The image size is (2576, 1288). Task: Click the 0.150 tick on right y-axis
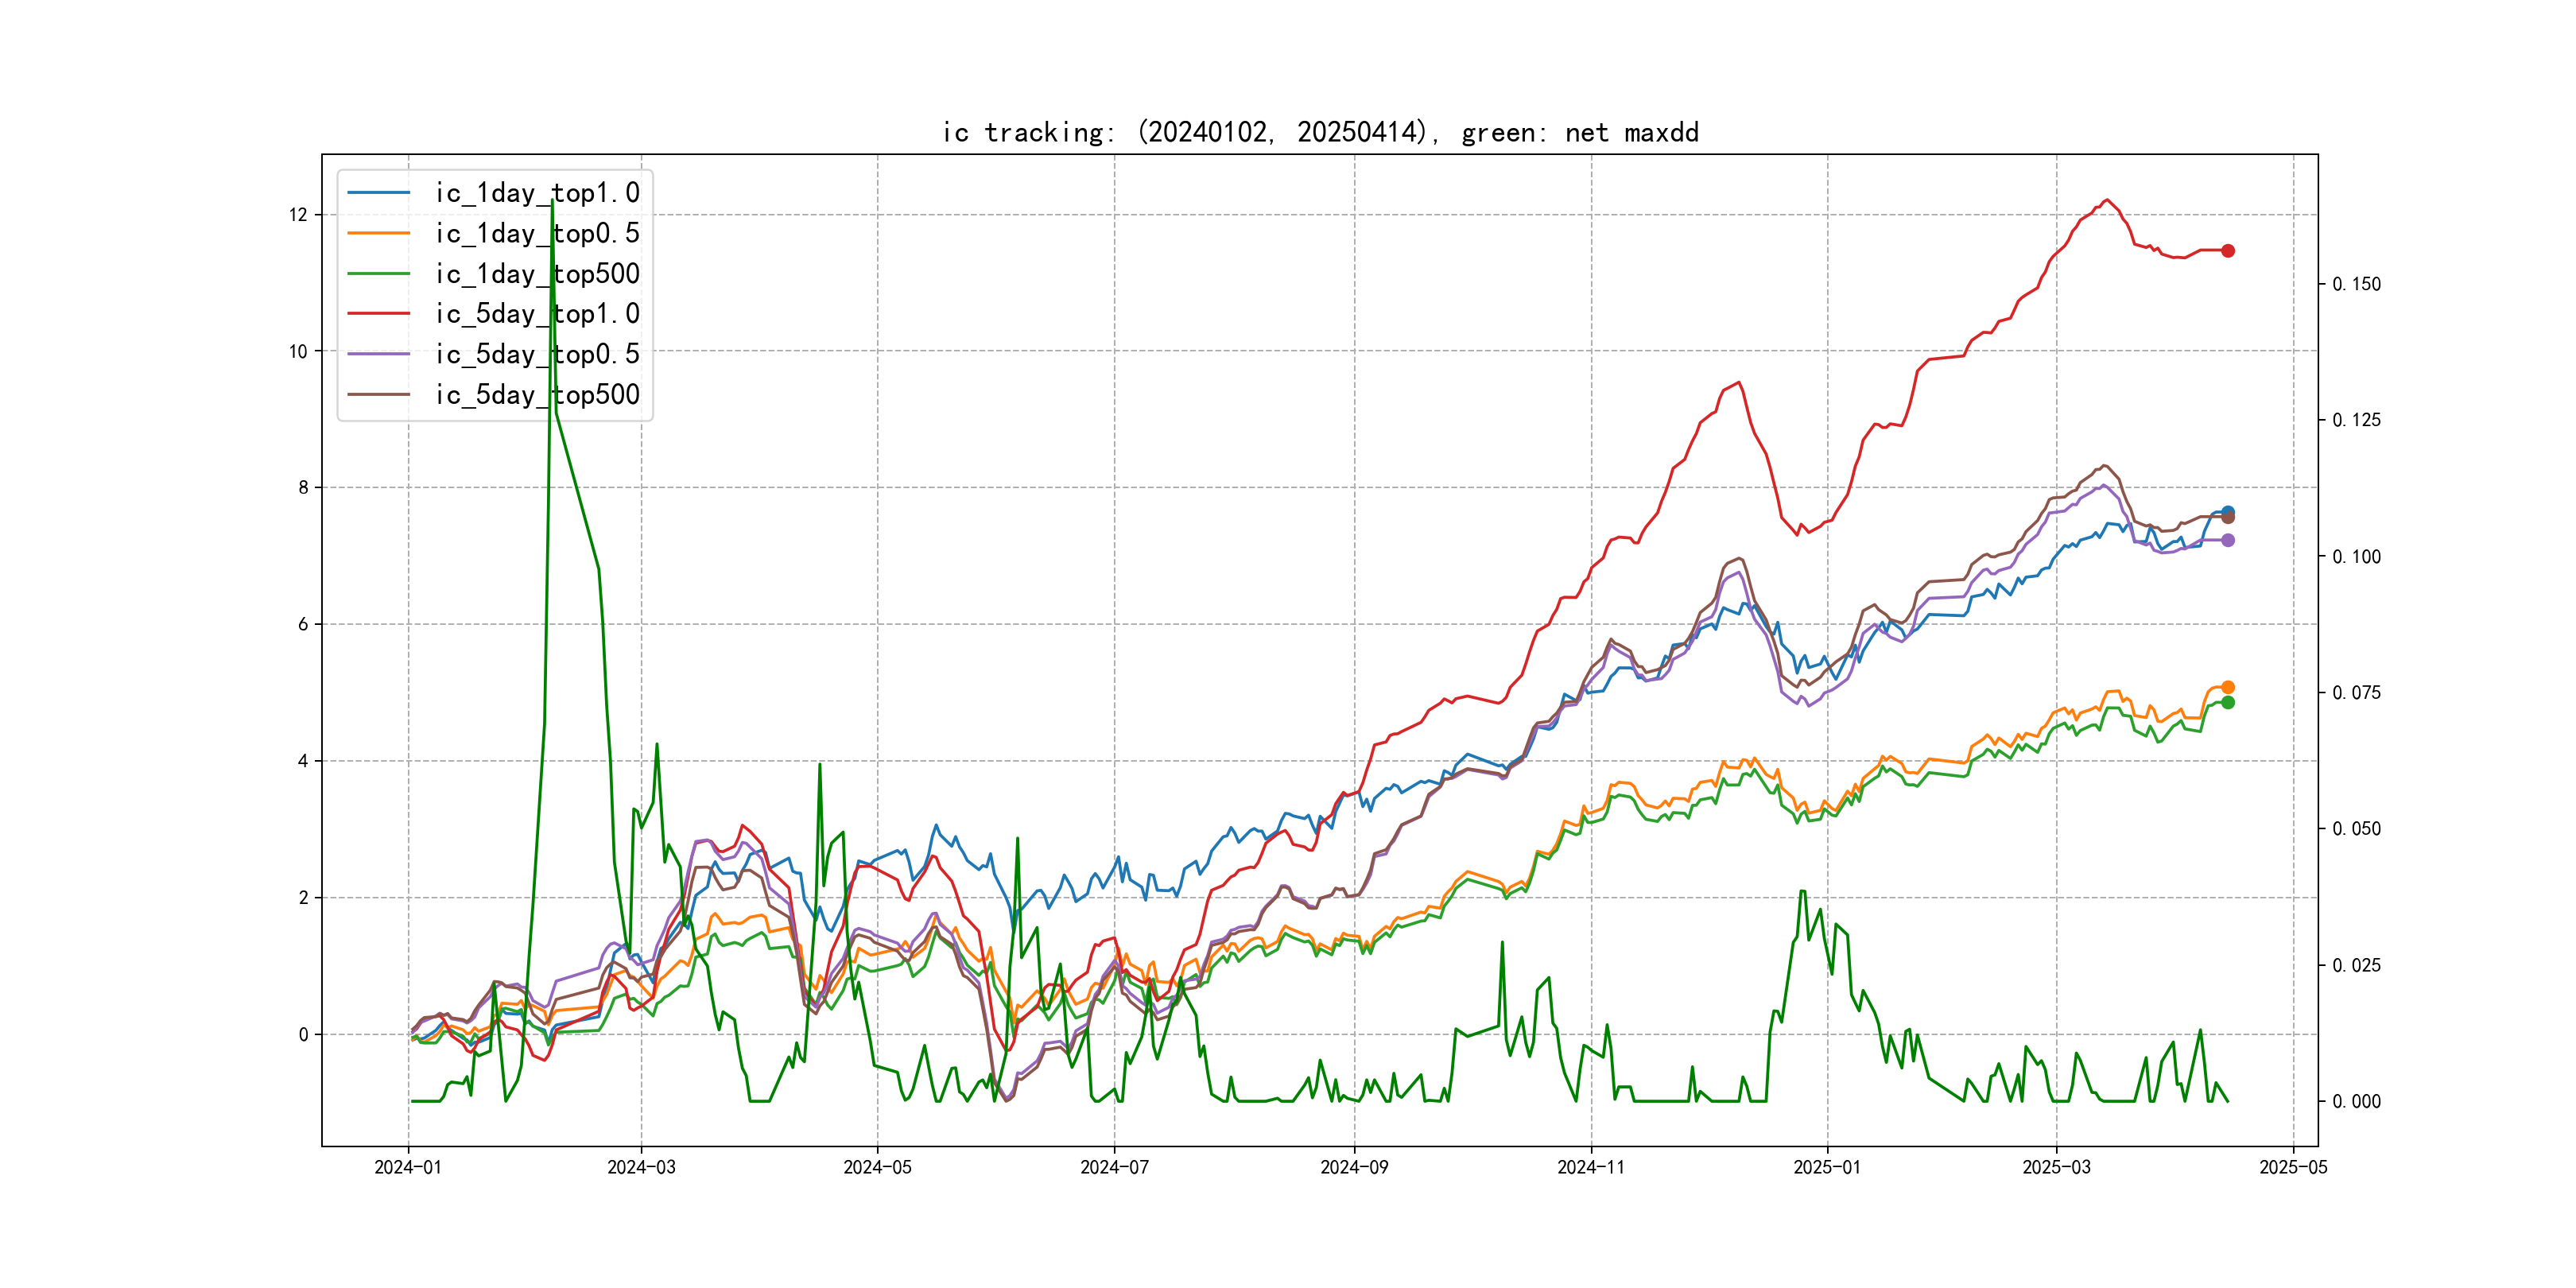tap(2356, 284)
